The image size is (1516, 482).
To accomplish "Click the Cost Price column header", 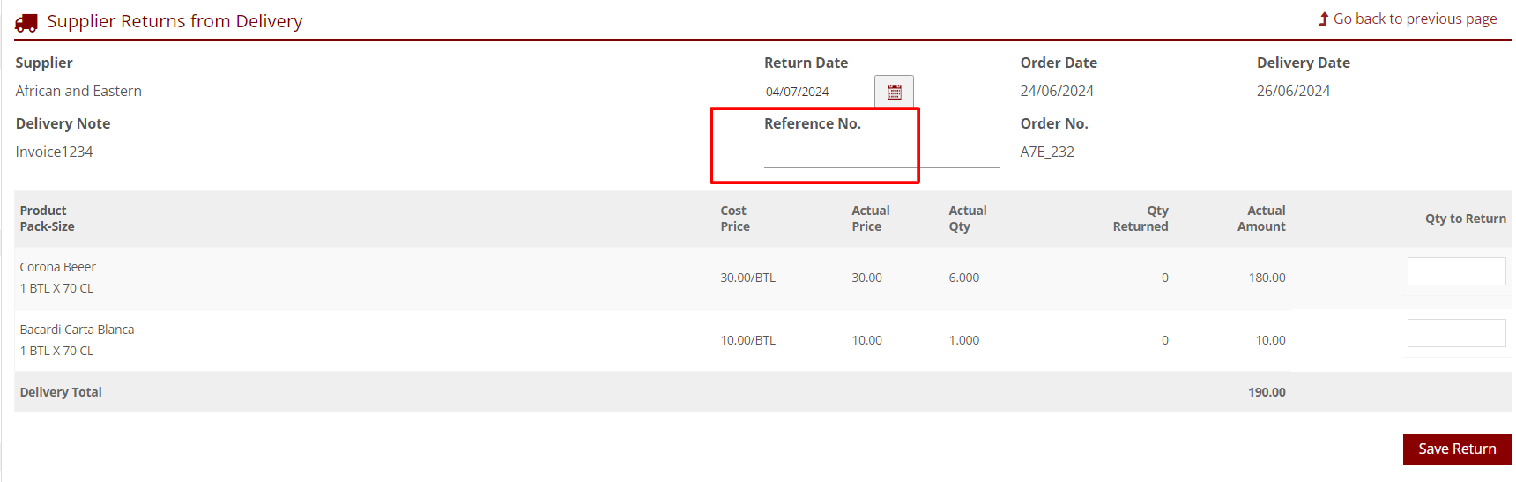I will tap(735, 219).
